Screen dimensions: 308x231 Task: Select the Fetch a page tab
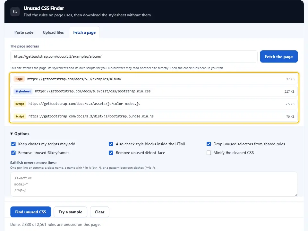point(84,32)
